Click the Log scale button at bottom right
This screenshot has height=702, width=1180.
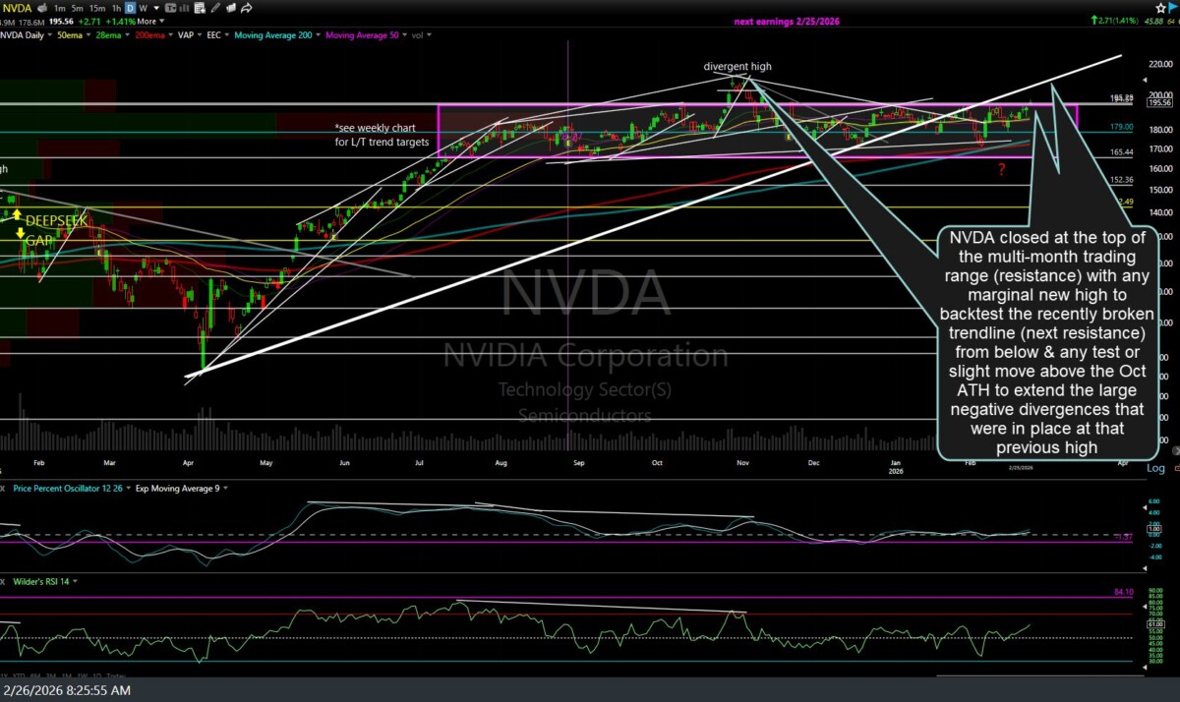[x=1156, y=467]
